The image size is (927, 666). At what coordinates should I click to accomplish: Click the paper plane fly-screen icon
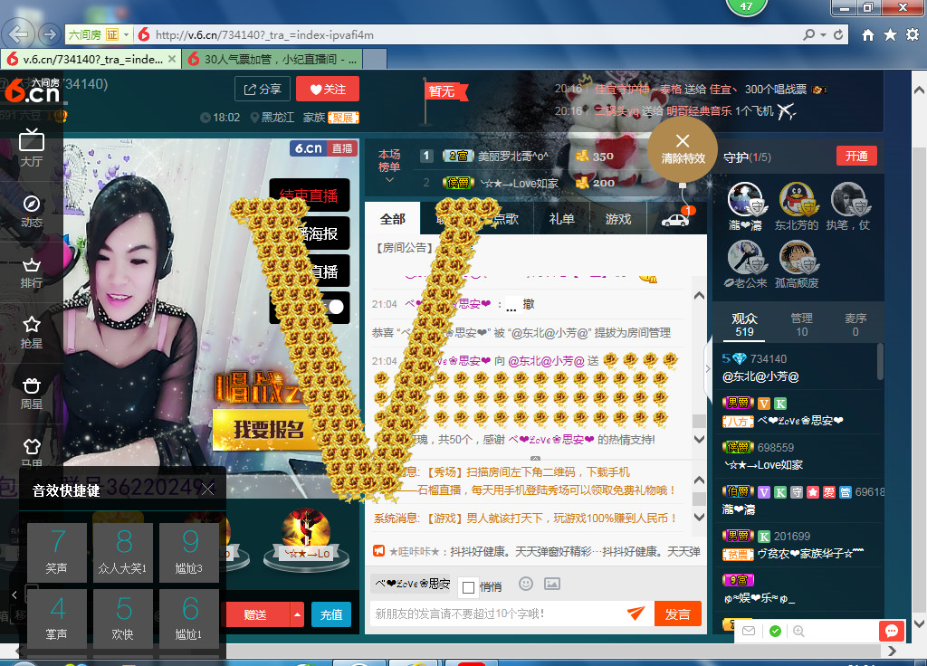(636, 614)
